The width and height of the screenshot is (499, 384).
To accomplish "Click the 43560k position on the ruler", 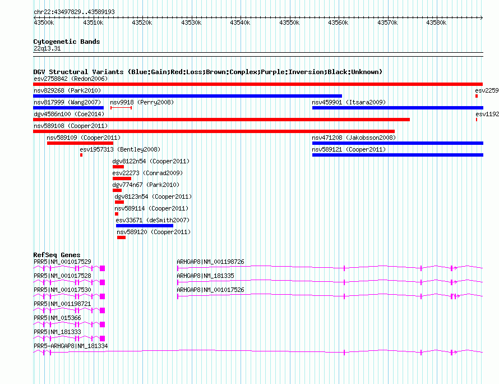I will click(338, 22).
